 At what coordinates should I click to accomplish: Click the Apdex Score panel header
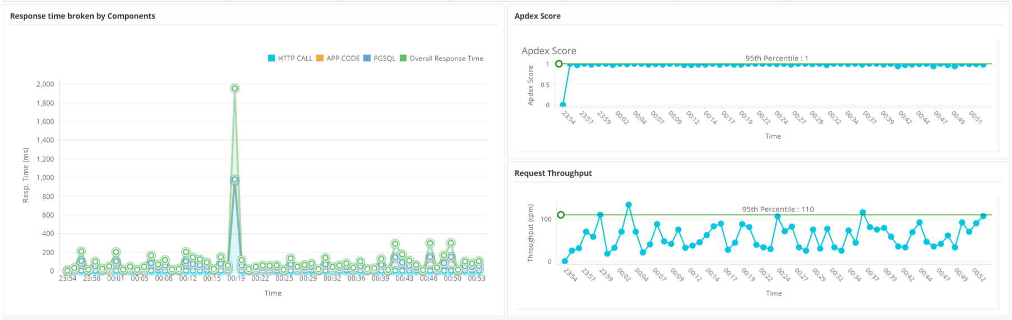(x=538, y=16)
